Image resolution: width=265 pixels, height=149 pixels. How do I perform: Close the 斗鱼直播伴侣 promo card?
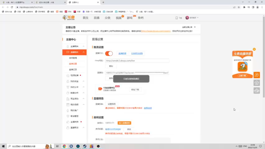click(x=254, y=49)
